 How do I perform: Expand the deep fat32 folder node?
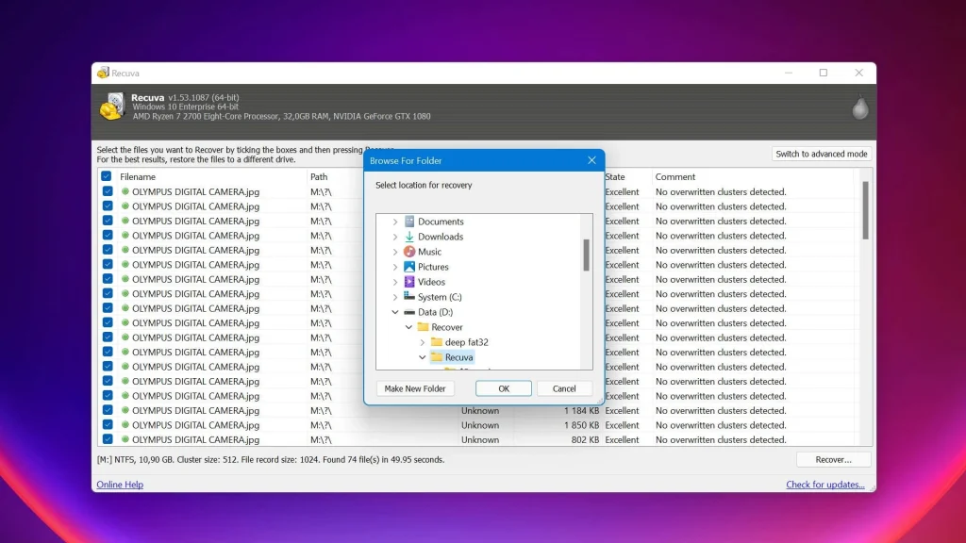pos(422,342)
